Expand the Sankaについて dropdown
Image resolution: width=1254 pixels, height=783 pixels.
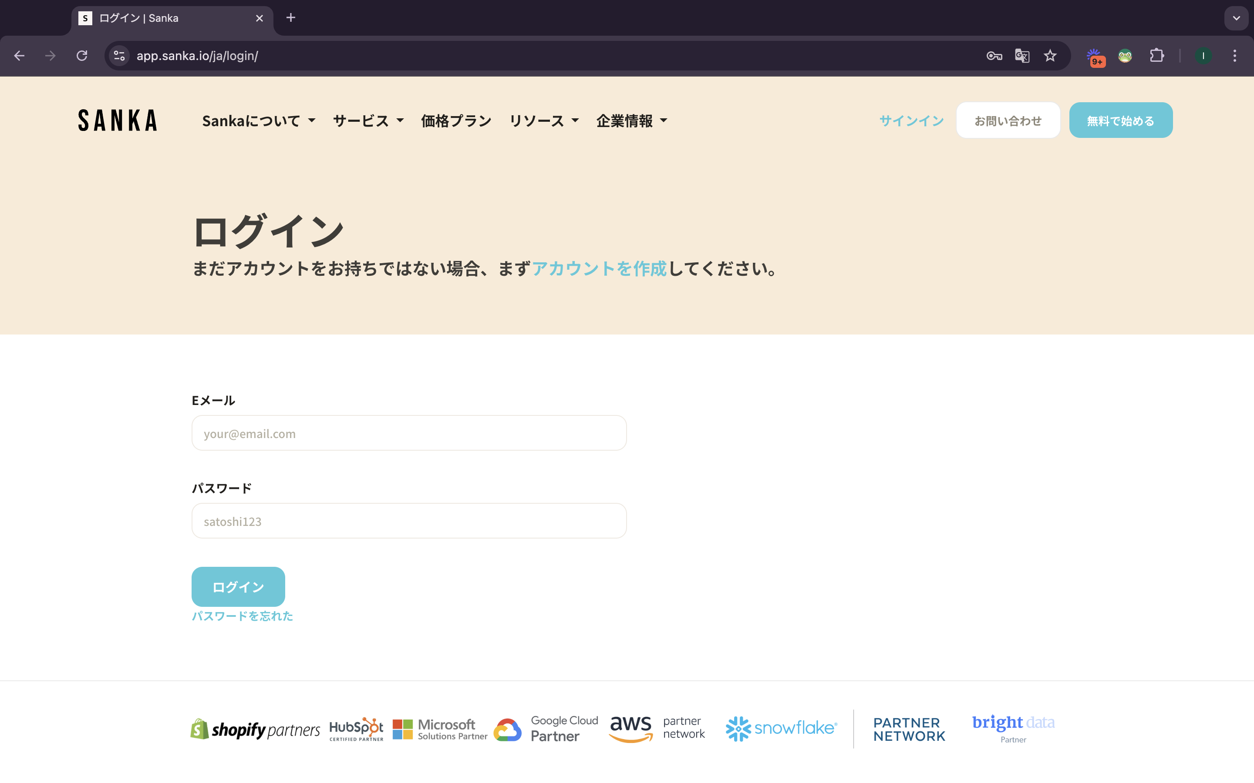click(259, 120)
